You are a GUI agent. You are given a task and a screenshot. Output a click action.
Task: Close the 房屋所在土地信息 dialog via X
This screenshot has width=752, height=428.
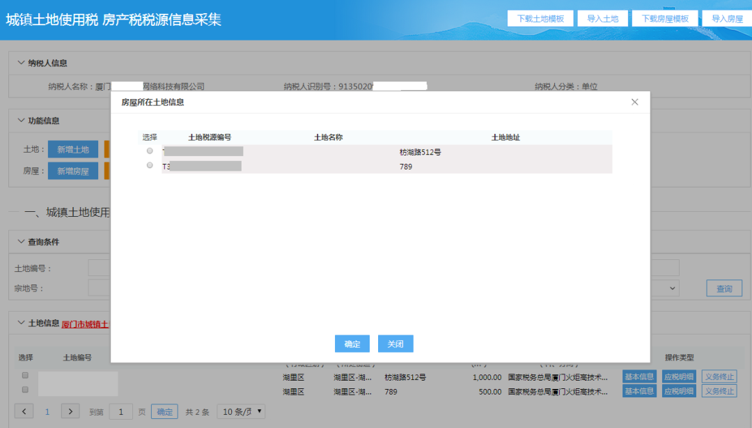point(634,101)
